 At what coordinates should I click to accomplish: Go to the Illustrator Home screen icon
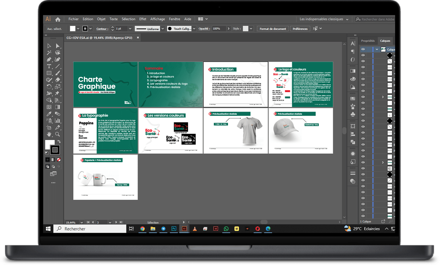(58, 19)
